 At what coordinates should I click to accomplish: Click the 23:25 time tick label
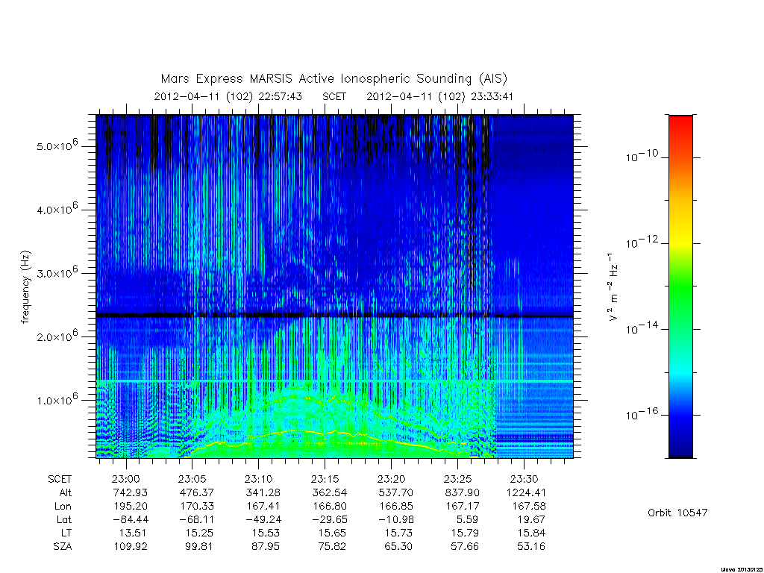457,479
